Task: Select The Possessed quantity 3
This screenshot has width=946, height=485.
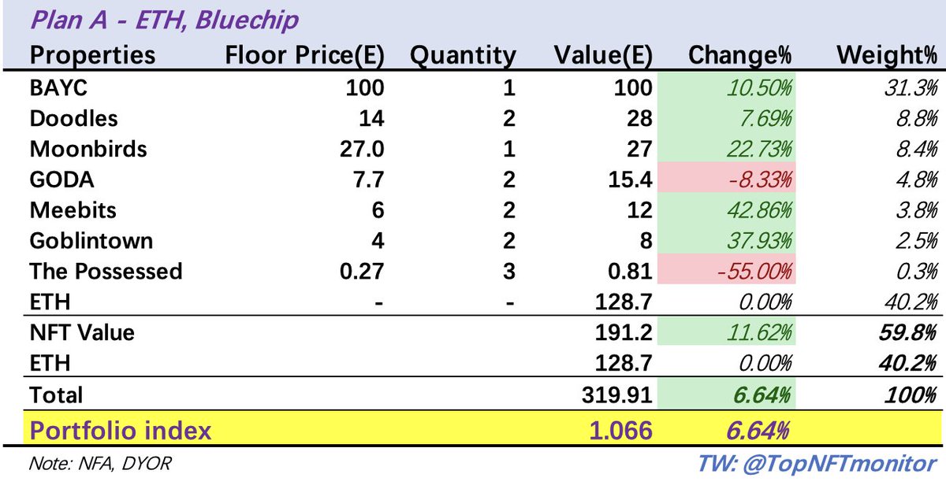Action: click(x=508, y=272)
